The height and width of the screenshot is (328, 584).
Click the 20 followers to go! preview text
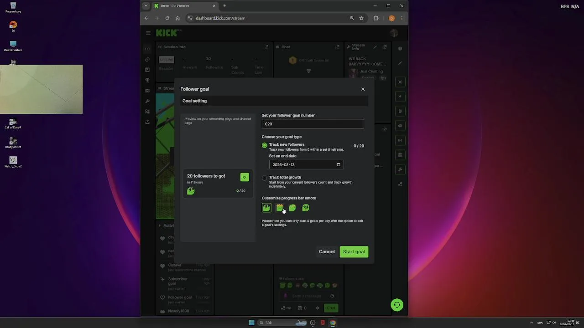[206, 176]
